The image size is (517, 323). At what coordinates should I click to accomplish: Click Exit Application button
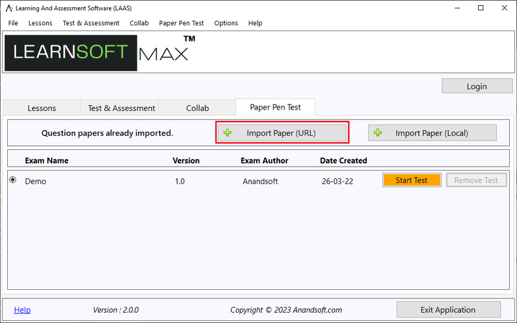[x=448, y=309]
